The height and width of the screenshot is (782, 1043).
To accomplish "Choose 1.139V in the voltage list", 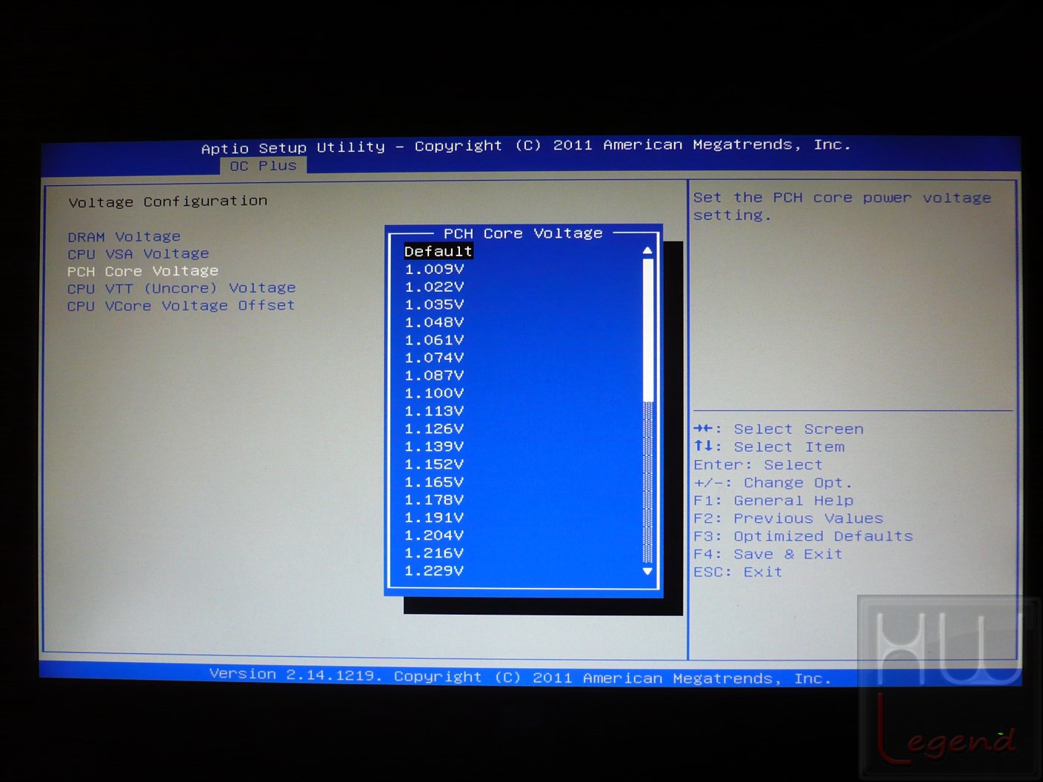I will pos(434,447).
